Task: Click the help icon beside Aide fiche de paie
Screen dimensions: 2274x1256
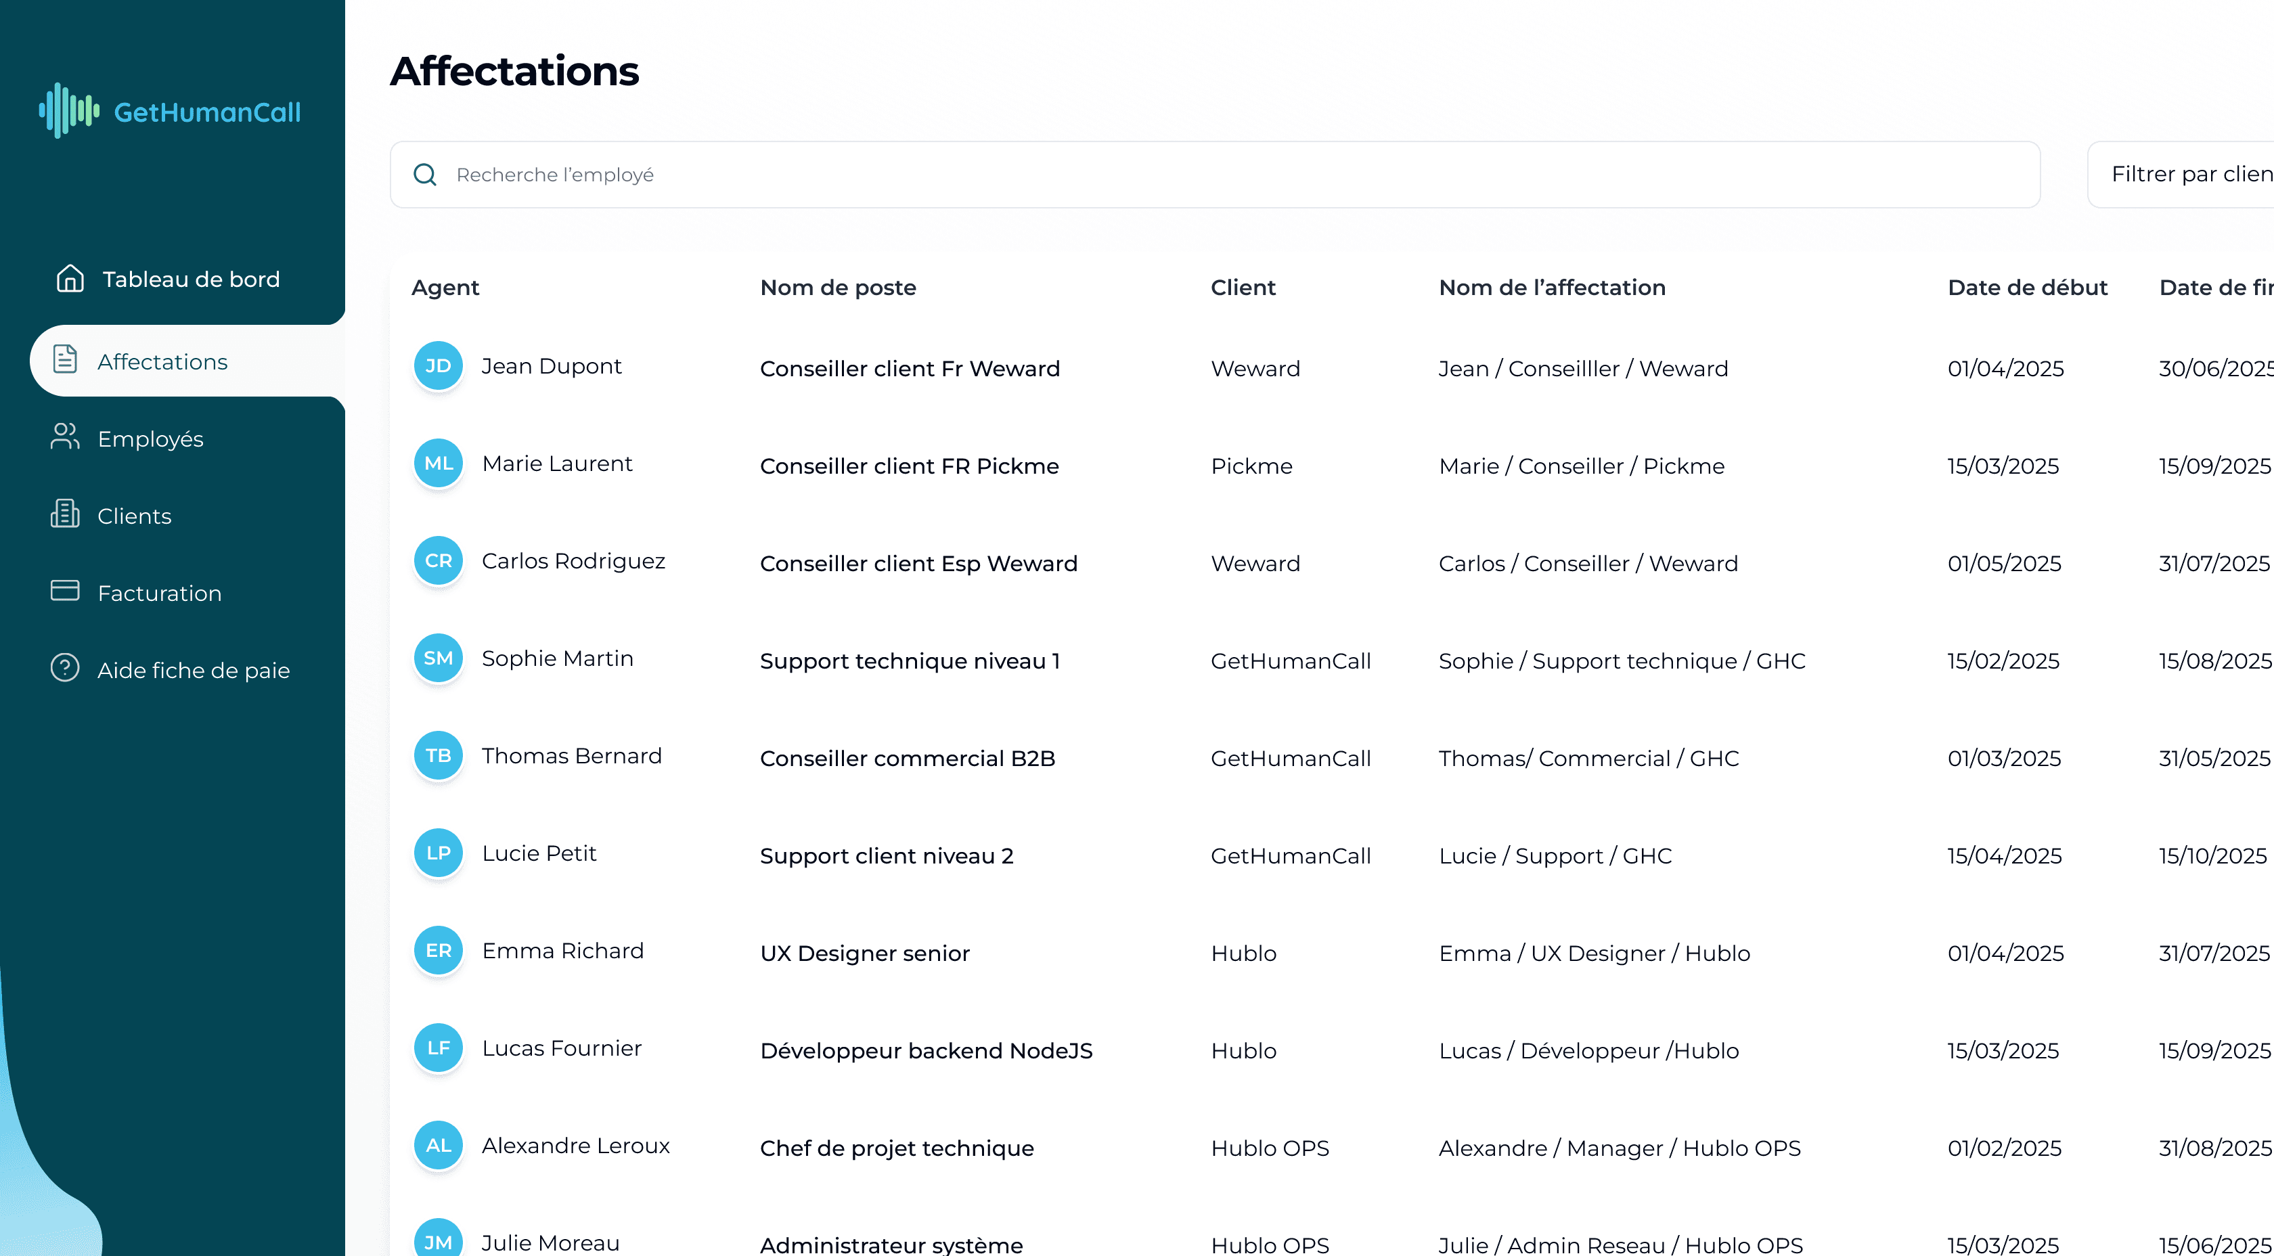Action: tap(64, 668)
